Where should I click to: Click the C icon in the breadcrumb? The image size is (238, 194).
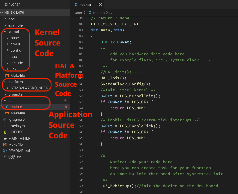pos(90,13)
